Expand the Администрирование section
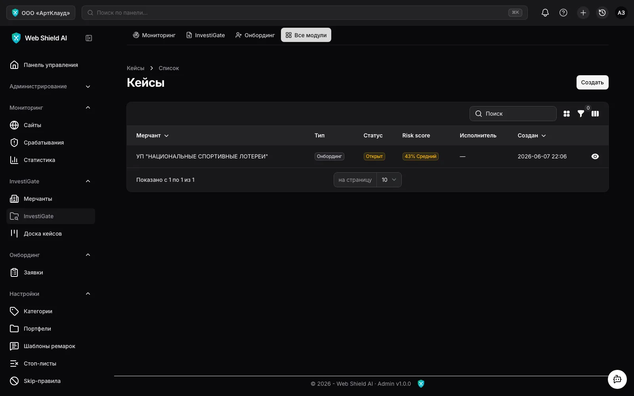Viewport: 634px width, 396px height. click(51, 86)
